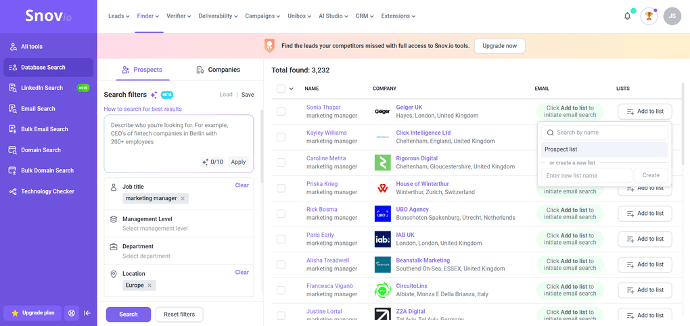Check the Kayley Williams row
The width and height of the screenshot is (690, 326).
tap(281, 137)
